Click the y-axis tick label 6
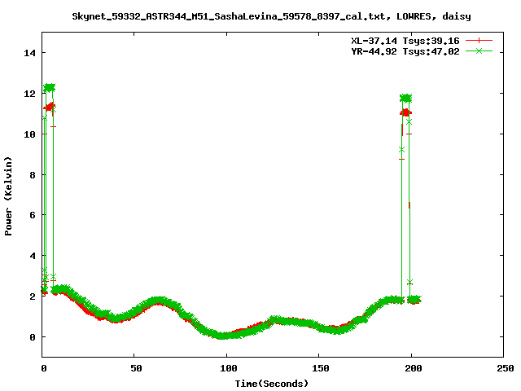The width and height of the screenshot is (521, 391). (x=33, y=215)
